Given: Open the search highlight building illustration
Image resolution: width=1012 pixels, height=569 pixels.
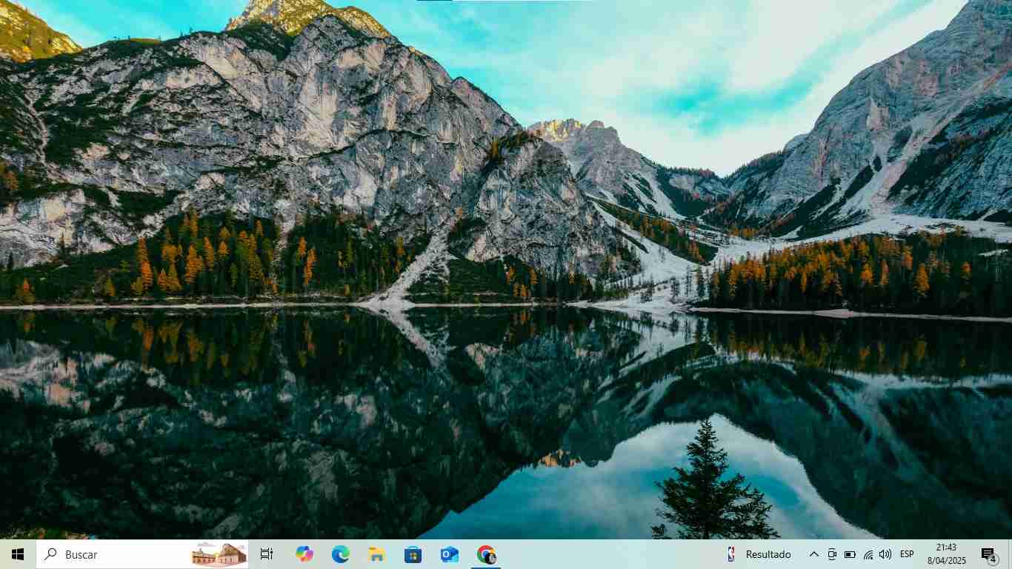Looking at the screenshot, I should [219, 554].
